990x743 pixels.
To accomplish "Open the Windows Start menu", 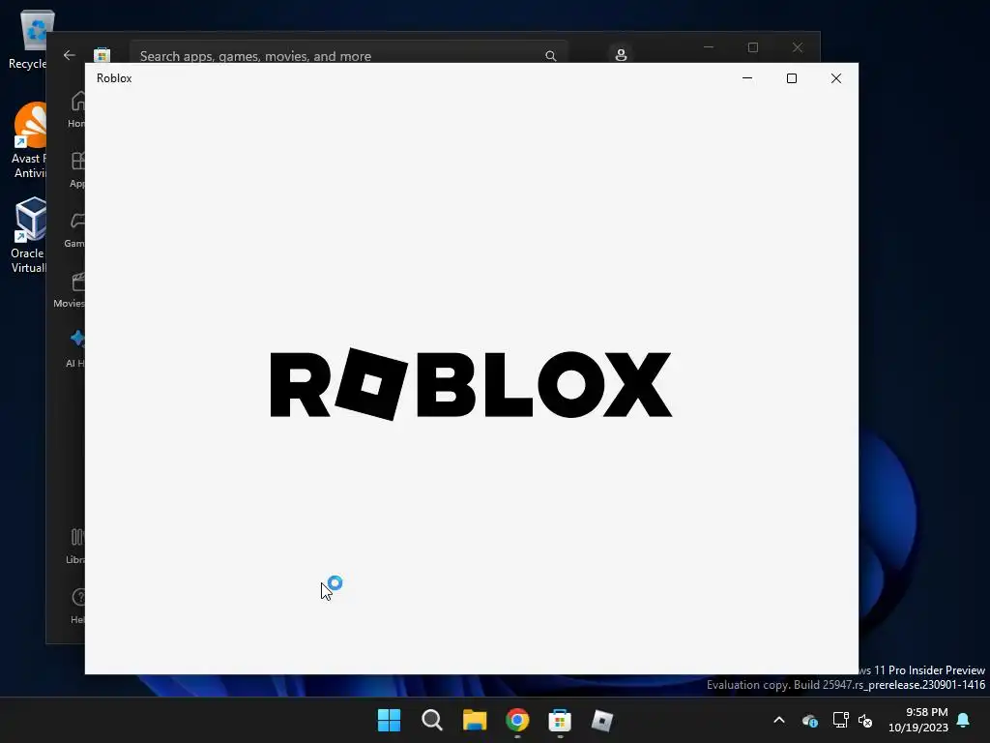I will coord(389,720).
